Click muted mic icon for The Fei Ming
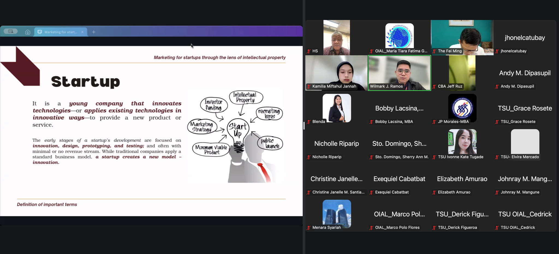The image size is (559, 254). click(x=434, y=51)
